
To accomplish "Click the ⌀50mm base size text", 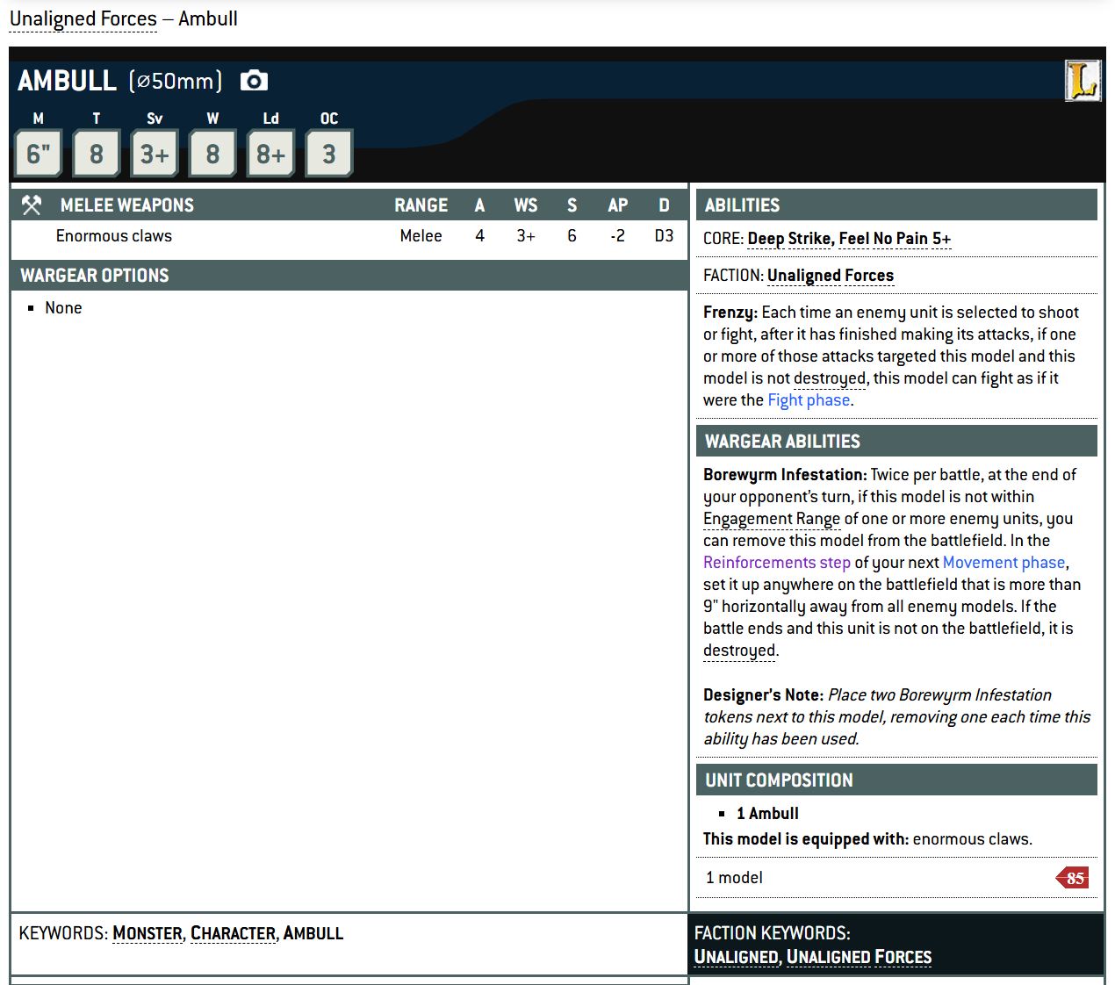I will [176, 81].
